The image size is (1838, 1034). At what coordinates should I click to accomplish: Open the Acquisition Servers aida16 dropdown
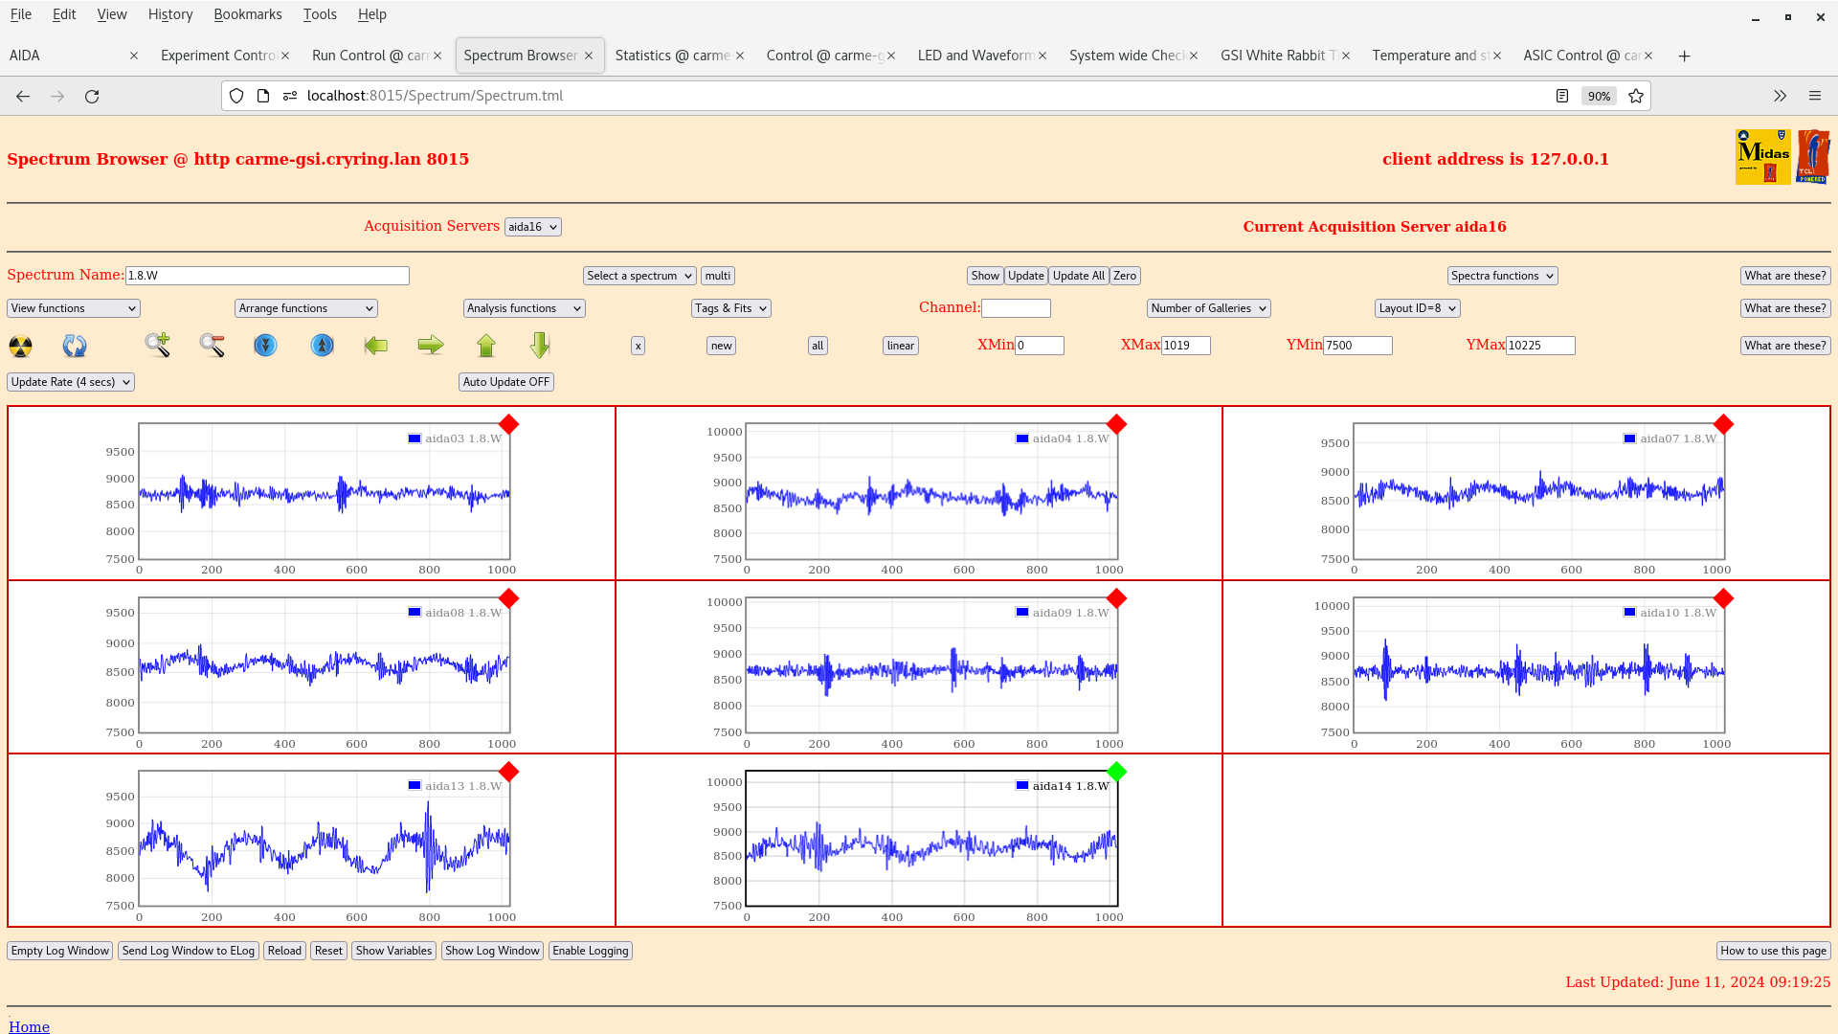532,227
